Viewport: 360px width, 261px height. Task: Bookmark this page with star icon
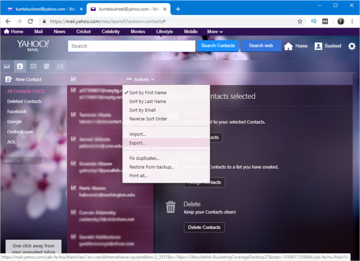tap(300, 21)
